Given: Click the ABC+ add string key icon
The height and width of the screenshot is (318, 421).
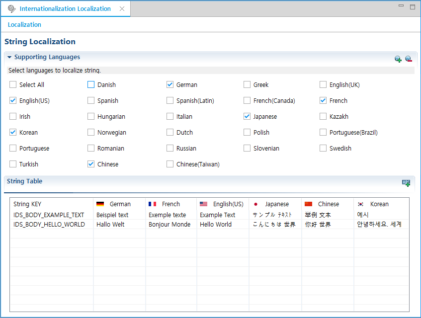Looking at the screenshot, I should pyautogui.click(x=406, y=183).
